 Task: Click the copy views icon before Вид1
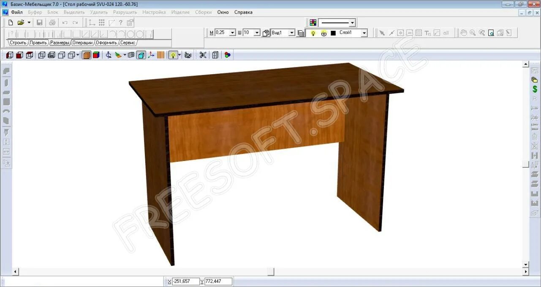[266, 33]
